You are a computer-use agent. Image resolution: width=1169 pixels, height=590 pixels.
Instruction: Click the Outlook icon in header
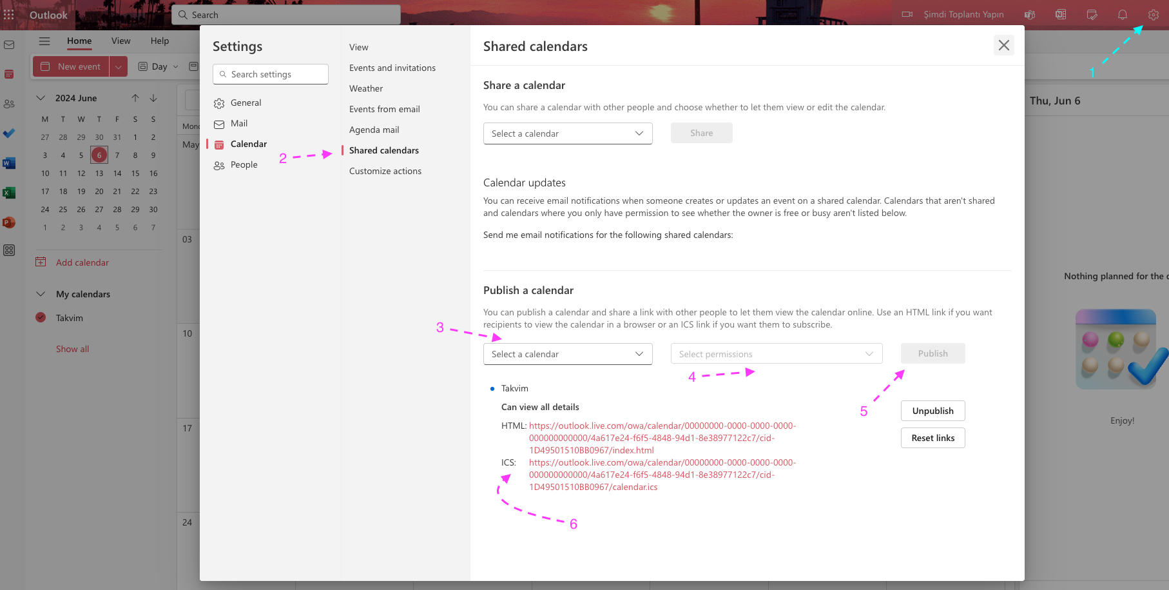[x=1061, y=15]
